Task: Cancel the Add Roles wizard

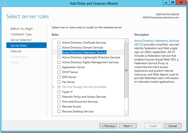Action: pos(172,126)
